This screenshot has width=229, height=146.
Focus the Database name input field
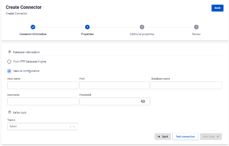coord(187,85)
